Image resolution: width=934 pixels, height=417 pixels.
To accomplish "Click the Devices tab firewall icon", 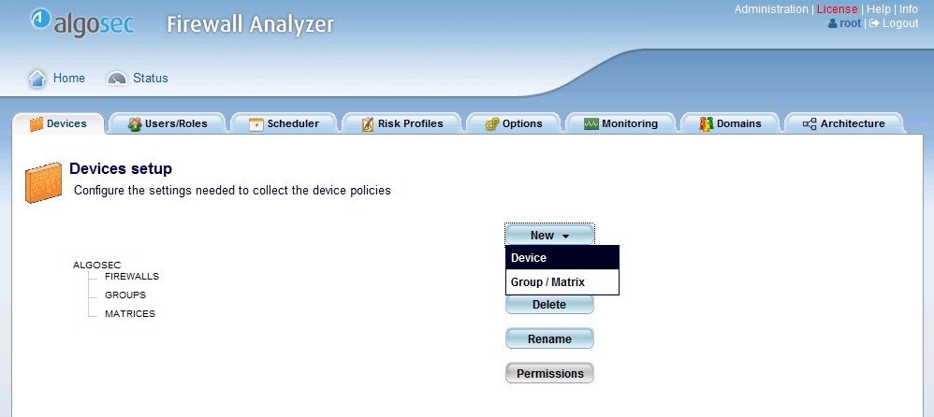I will 36,124.
